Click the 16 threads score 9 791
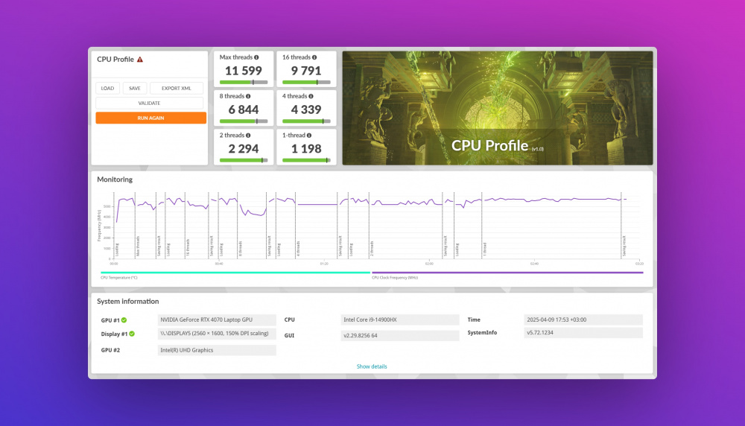This screenshot has height=426, width=745. click(x=306, y=71)
